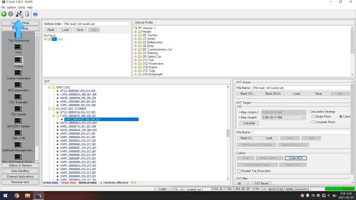Click the Calculate button
Viewport: 356px width, 200px height.
(x=249, y=124)
